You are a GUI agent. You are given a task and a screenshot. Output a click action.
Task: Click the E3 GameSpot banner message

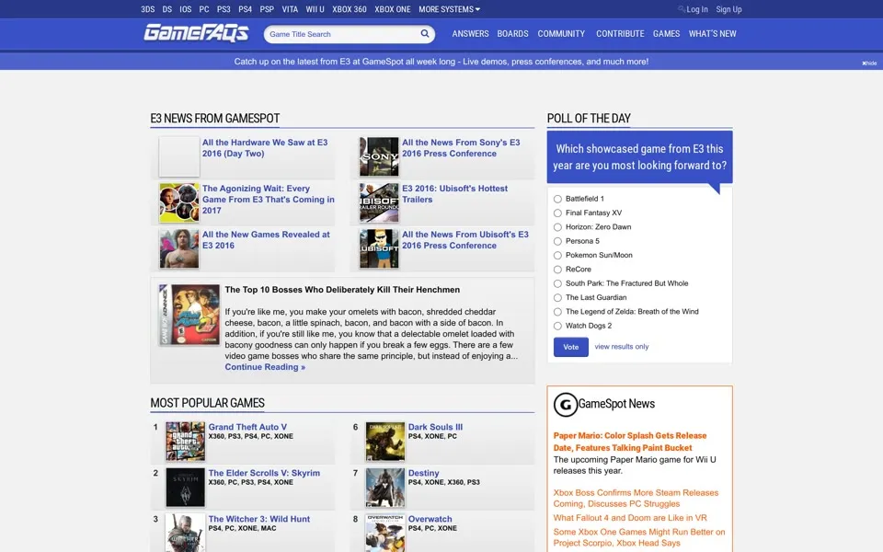pos(441,62)
